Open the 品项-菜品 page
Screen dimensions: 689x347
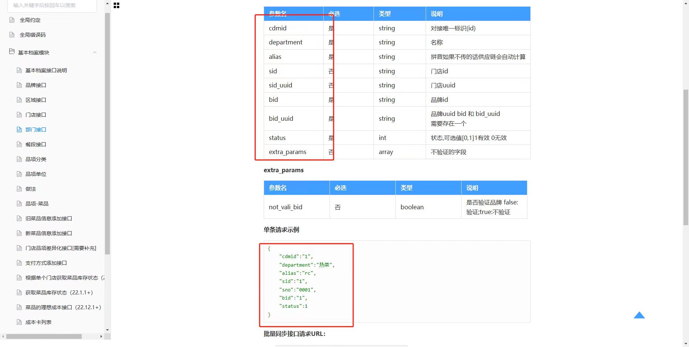[x=37, y=204]
